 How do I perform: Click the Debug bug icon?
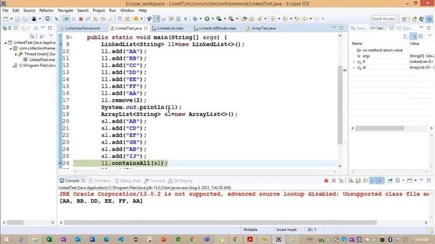click(195, 19)
